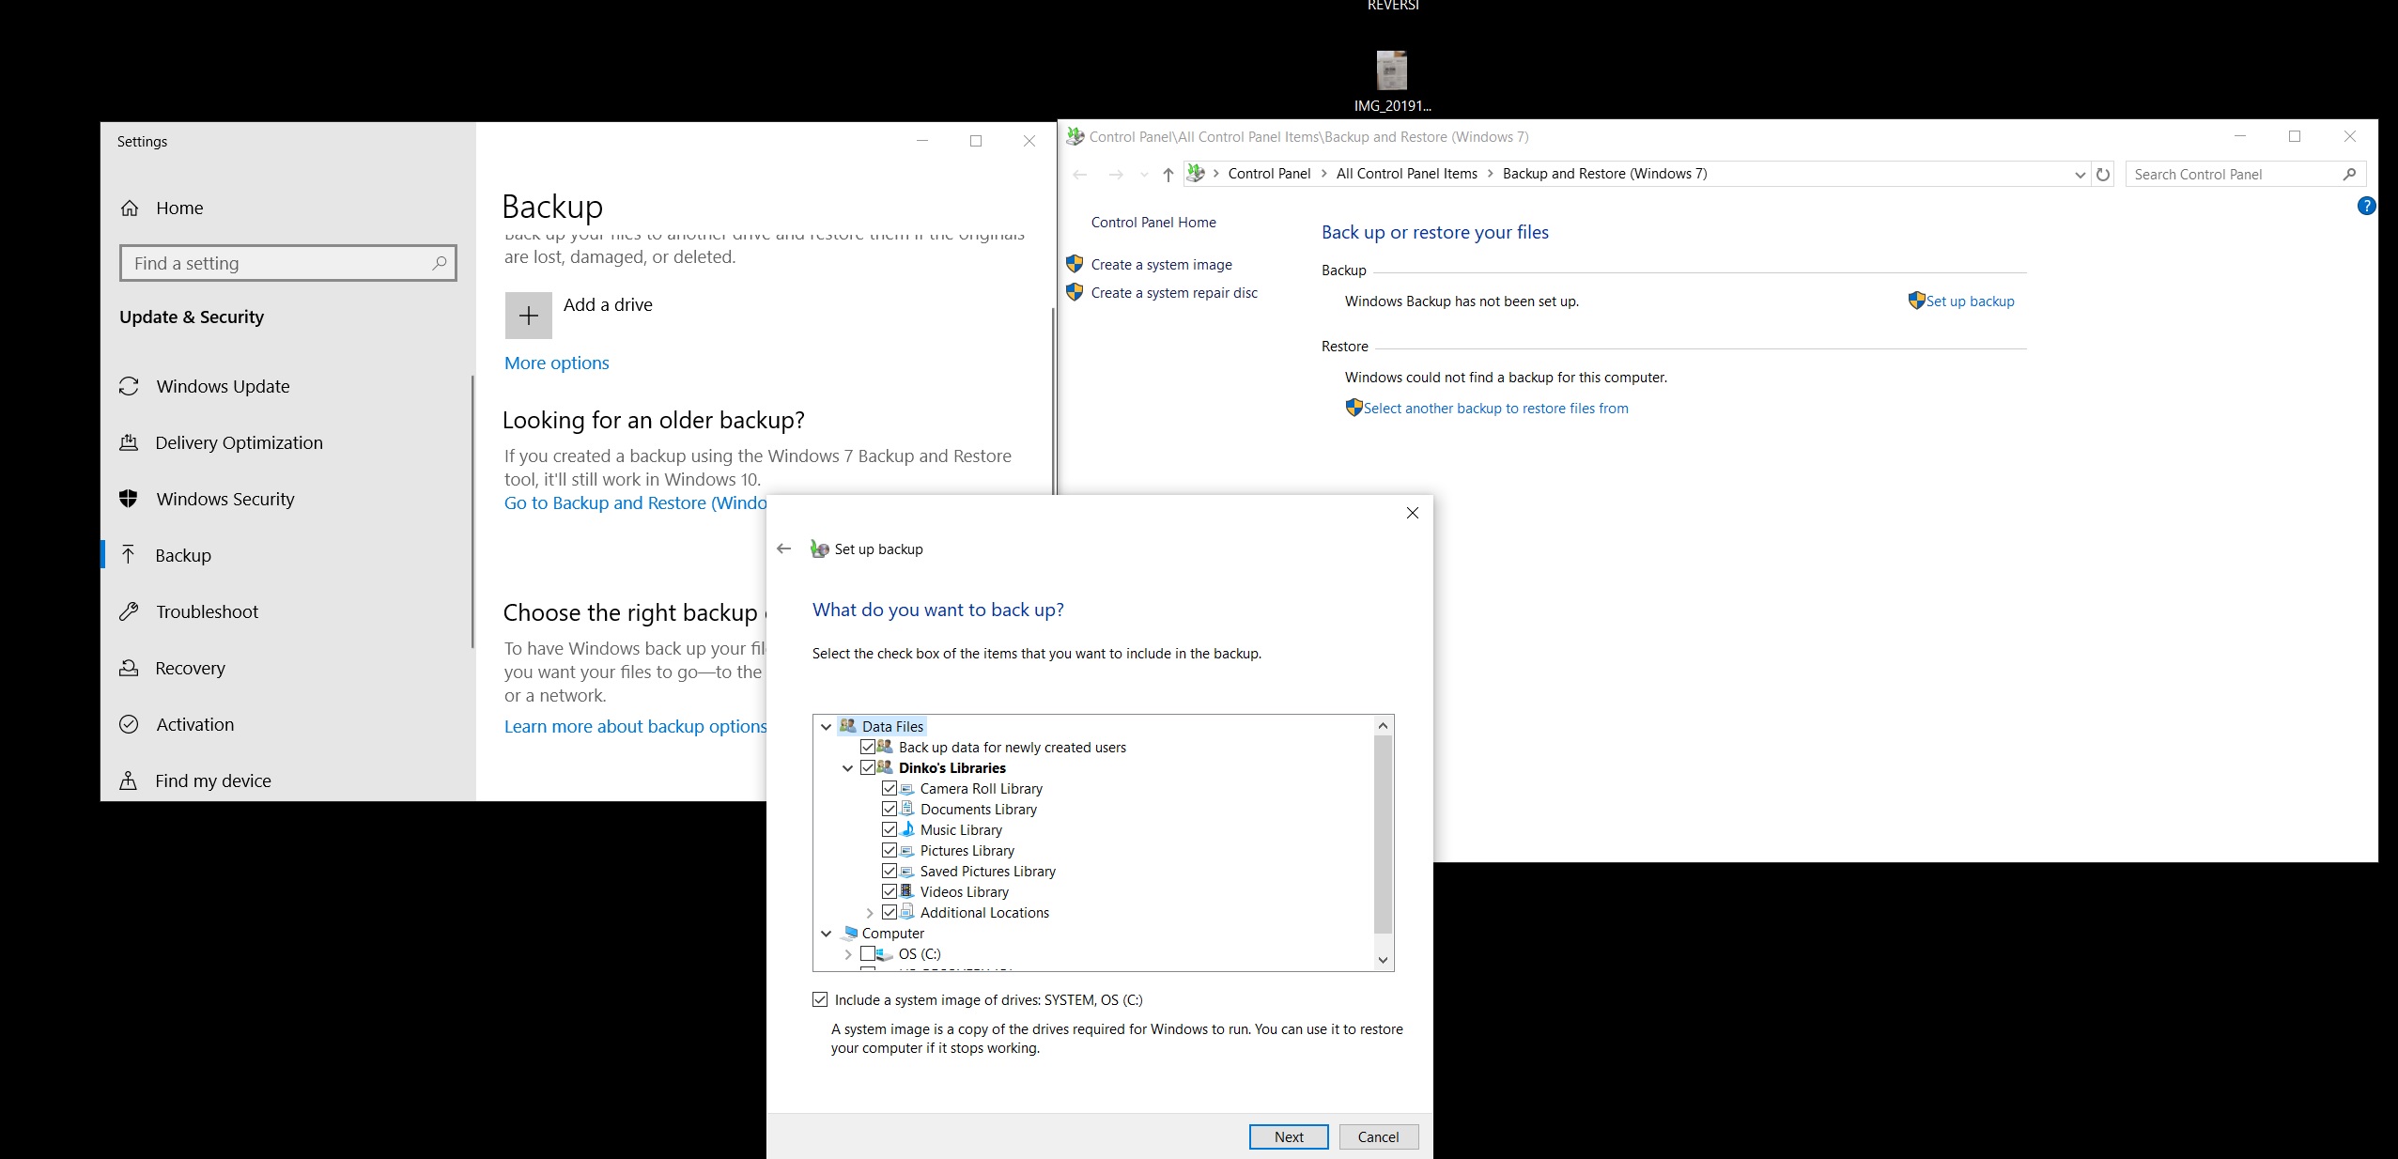2398x1159 pixels.
Task: Check the OS (C:) drive checkbox
Action: pyautogui.click(x=868, y=954)
